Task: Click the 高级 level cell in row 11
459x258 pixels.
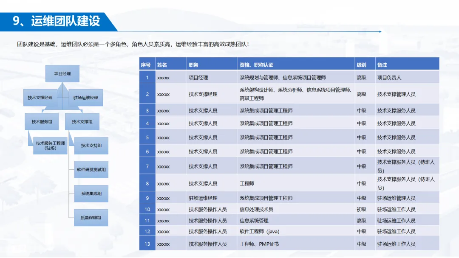Action: click(x=365, y=221)
